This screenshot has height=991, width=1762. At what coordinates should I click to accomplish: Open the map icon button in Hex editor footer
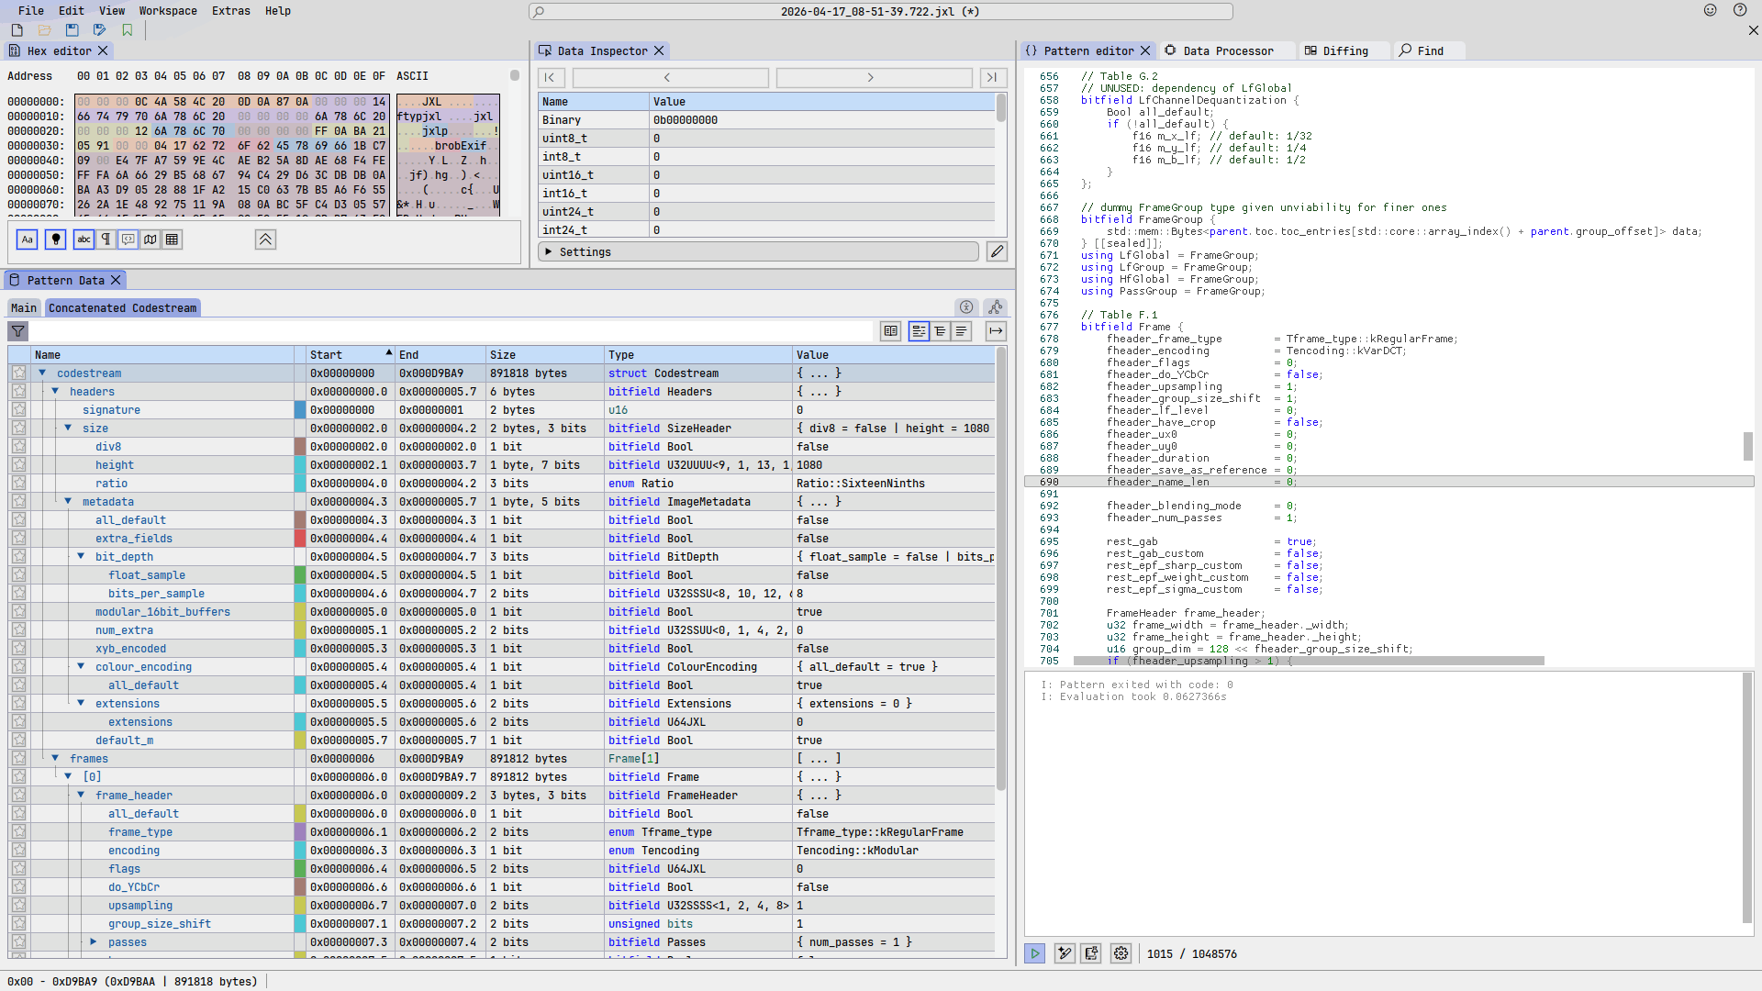[151, 239]
